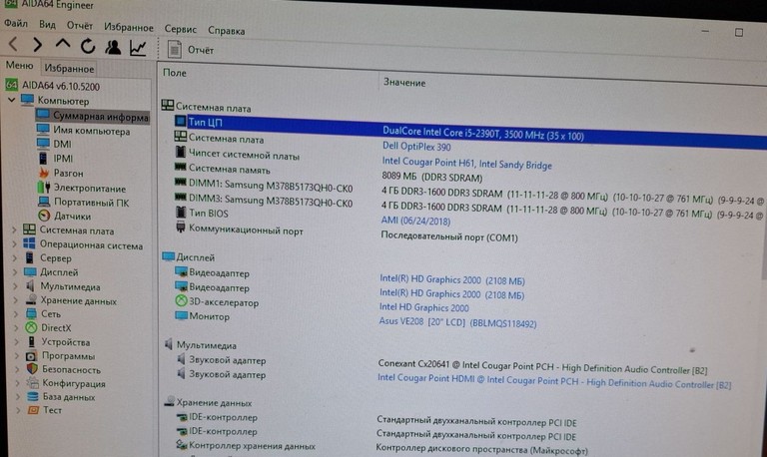
Task: Select the DIMM1: Samsung M378B5173QH0-CK0 row
Action: tap(271, 187)
